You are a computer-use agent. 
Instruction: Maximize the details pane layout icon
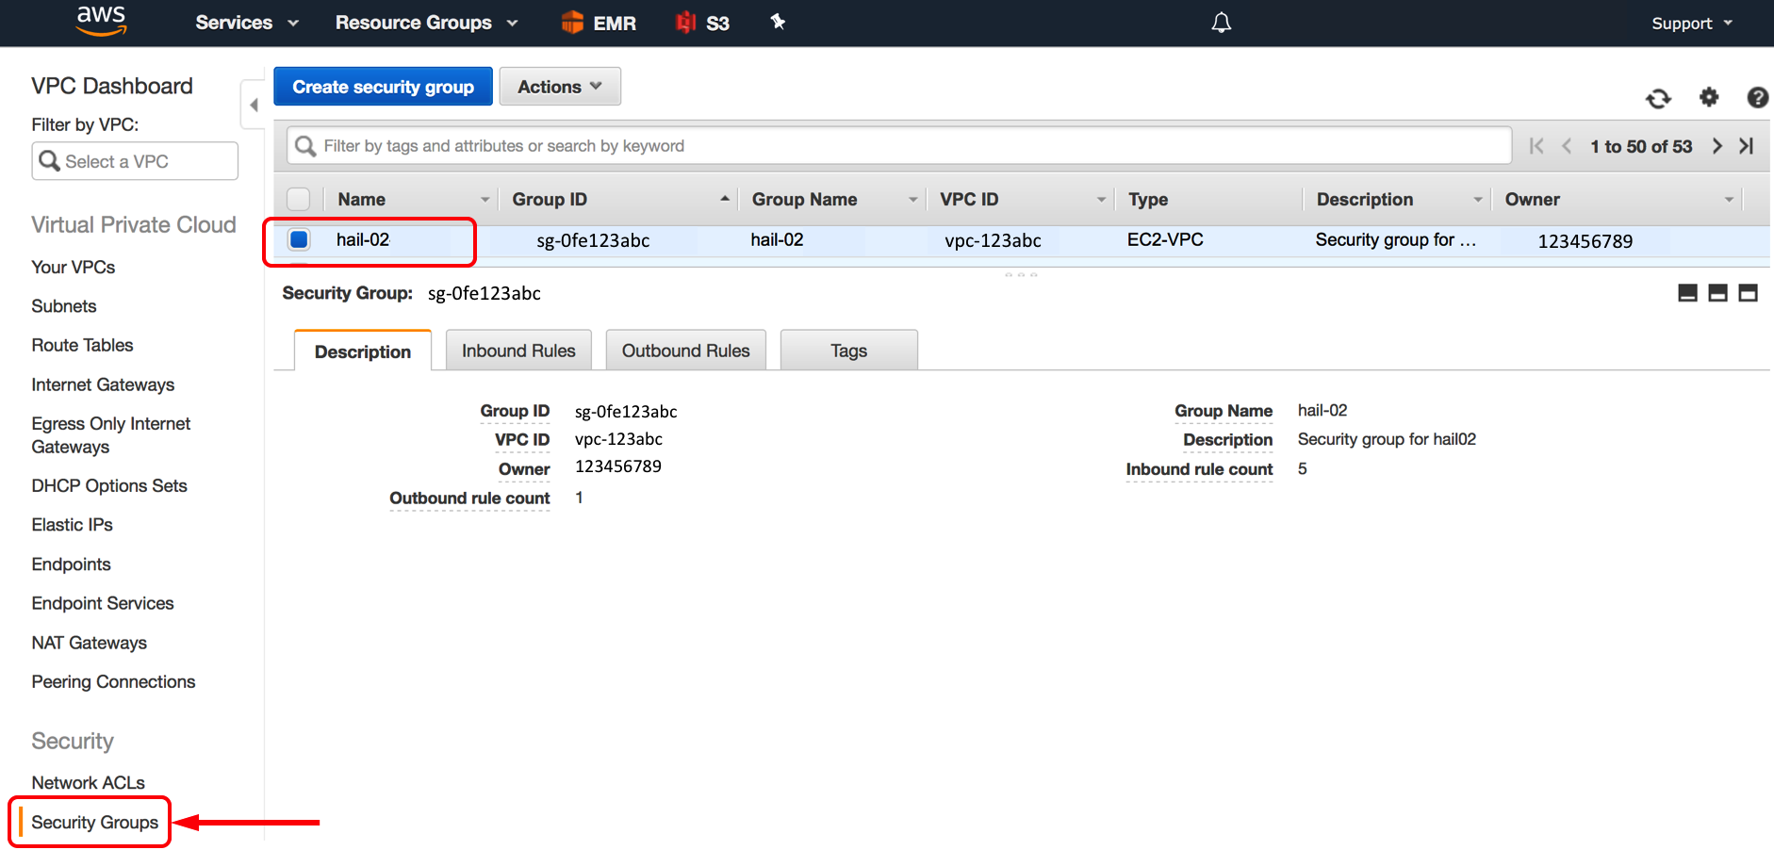click(1748, 293)
